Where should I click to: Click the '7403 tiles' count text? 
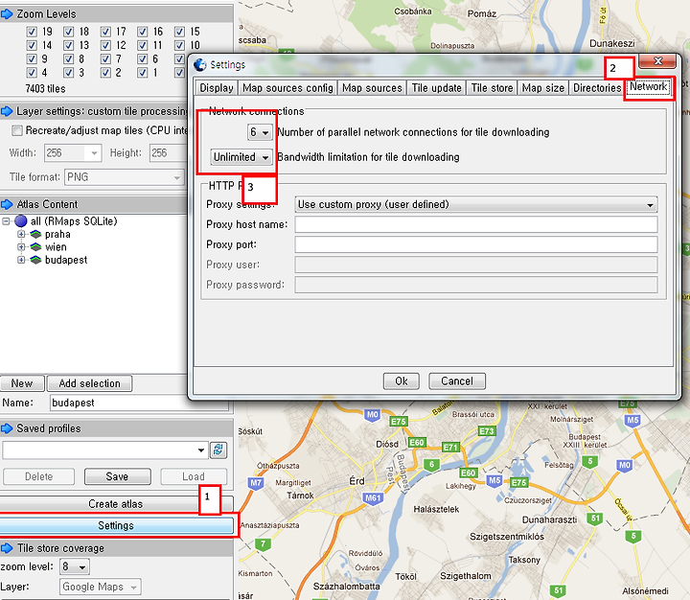(x=45, y=89)
